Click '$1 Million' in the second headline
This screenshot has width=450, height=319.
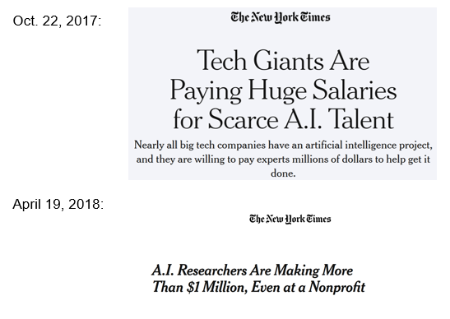[217, 287]
